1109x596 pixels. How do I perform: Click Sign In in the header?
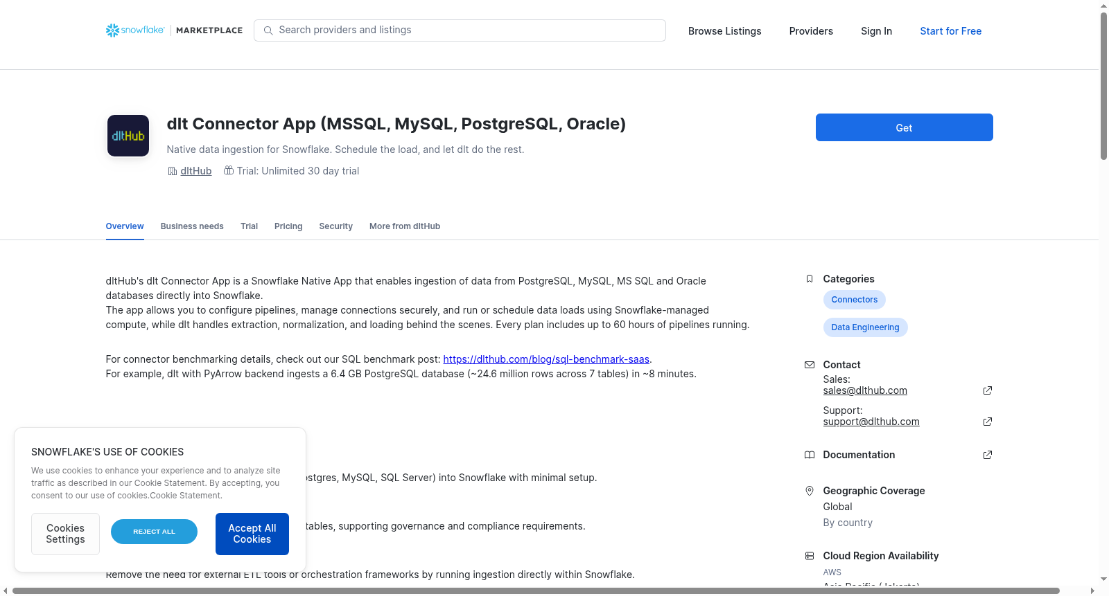click(x=877, y=31)
